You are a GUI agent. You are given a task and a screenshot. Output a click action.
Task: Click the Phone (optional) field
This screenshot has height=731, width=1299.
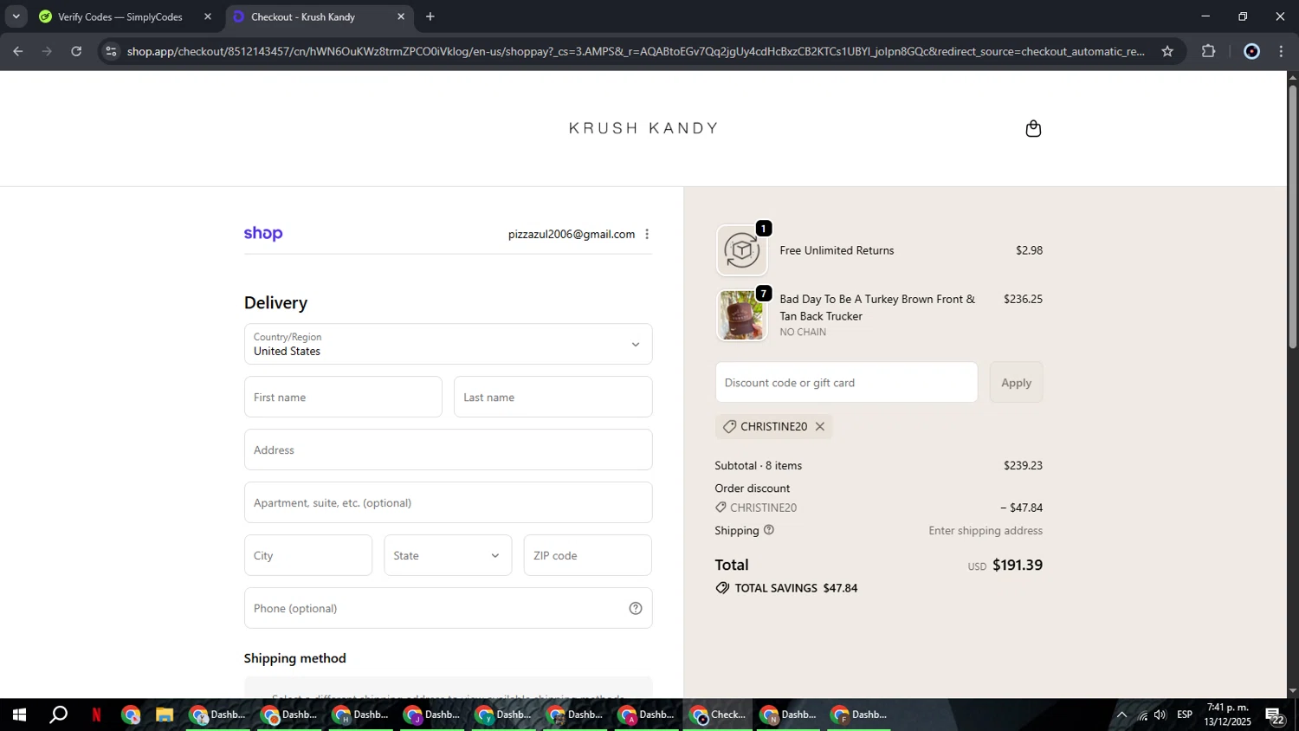tap(448, 608)
